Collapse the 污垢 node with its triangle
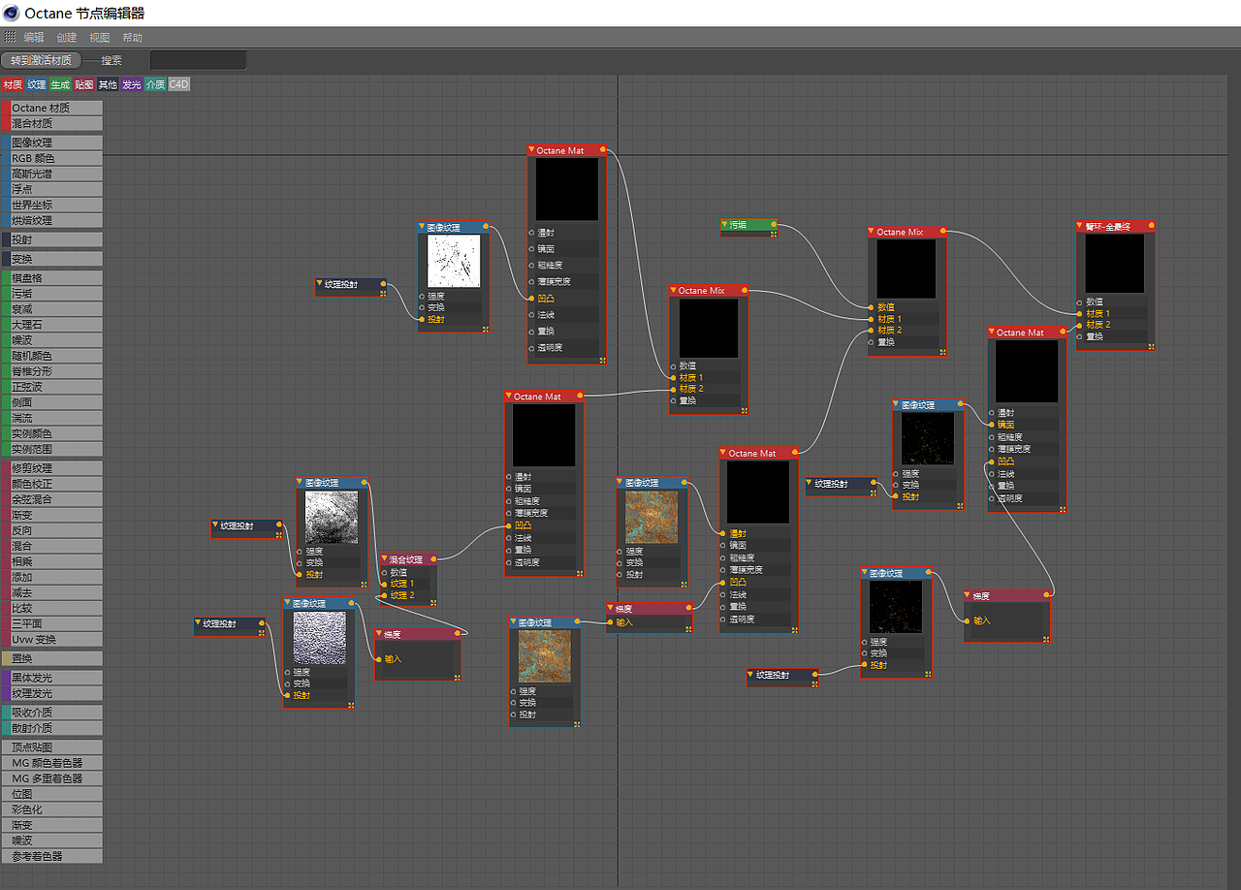 (x=724, y=224)
